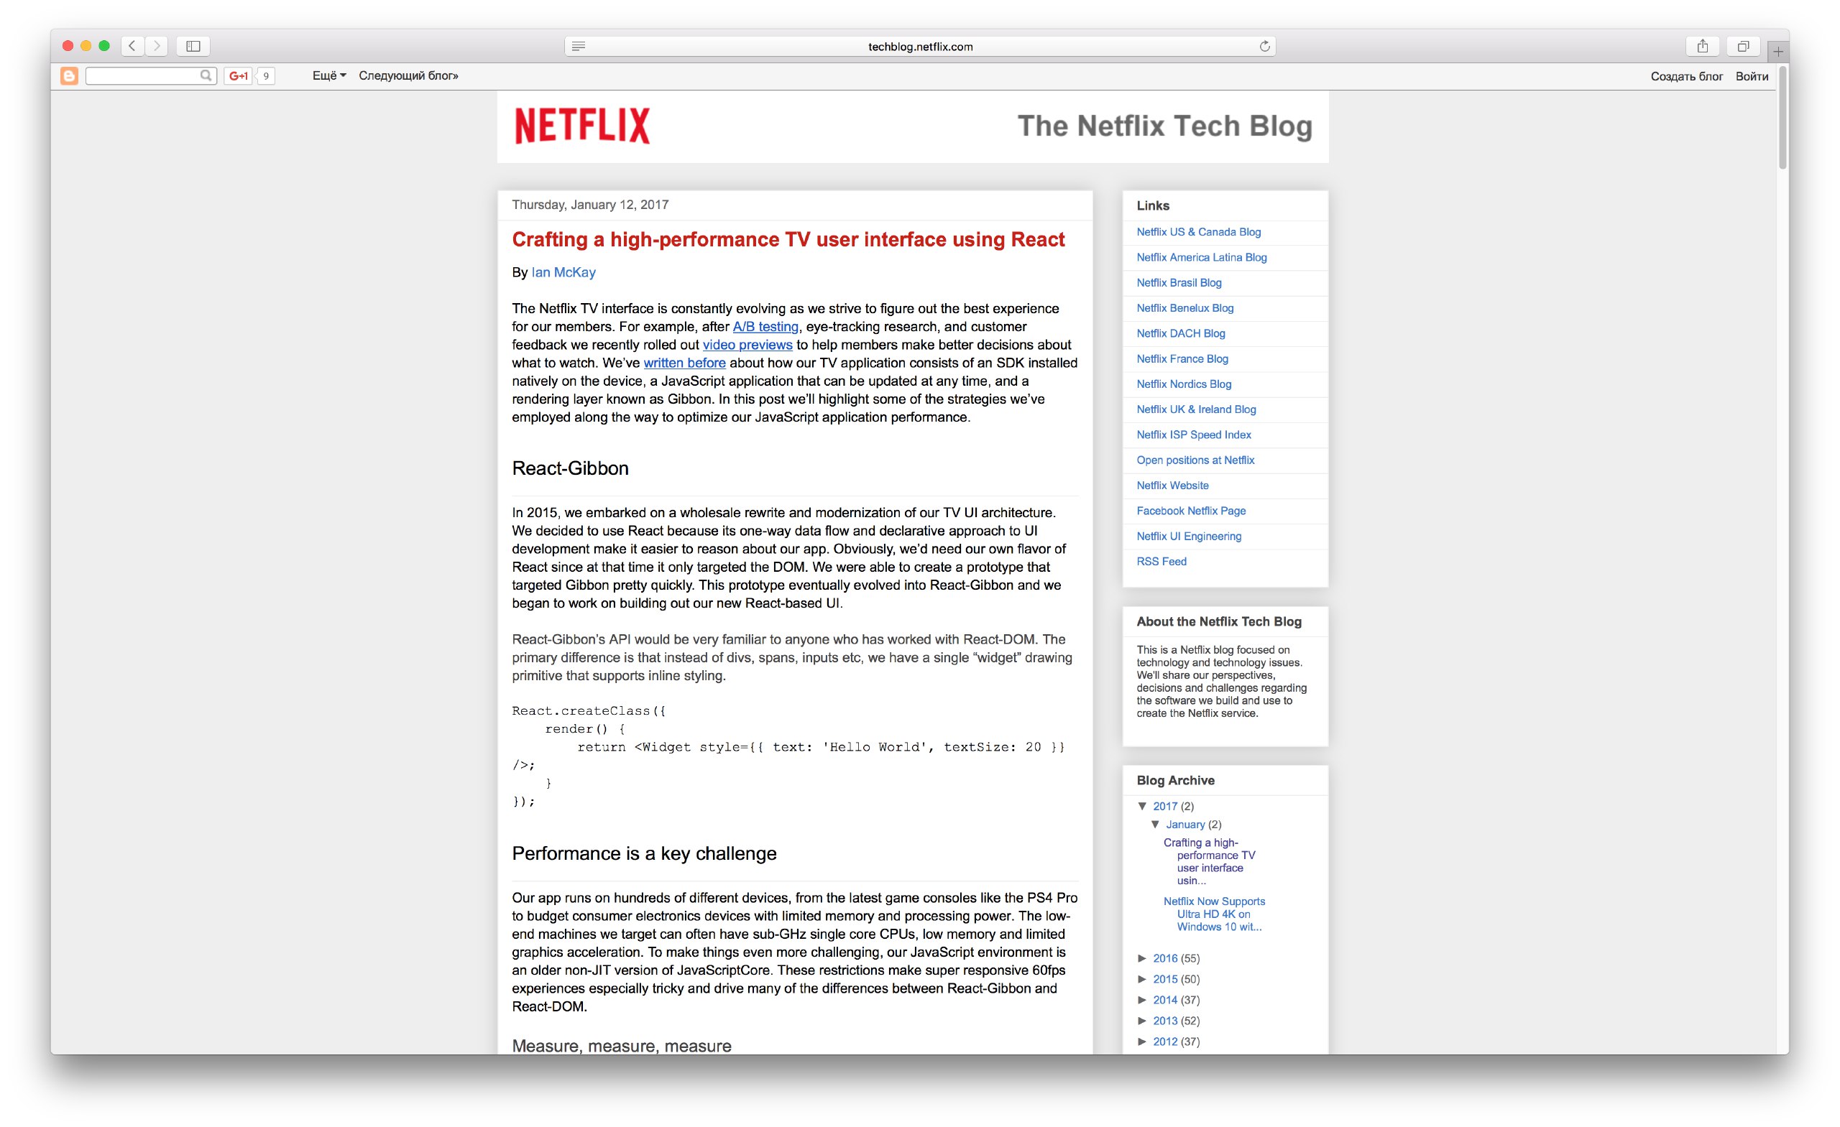Open 2016 archive year link
The height and width of the screenshot is (1127, 1840).
(1165, 958)
